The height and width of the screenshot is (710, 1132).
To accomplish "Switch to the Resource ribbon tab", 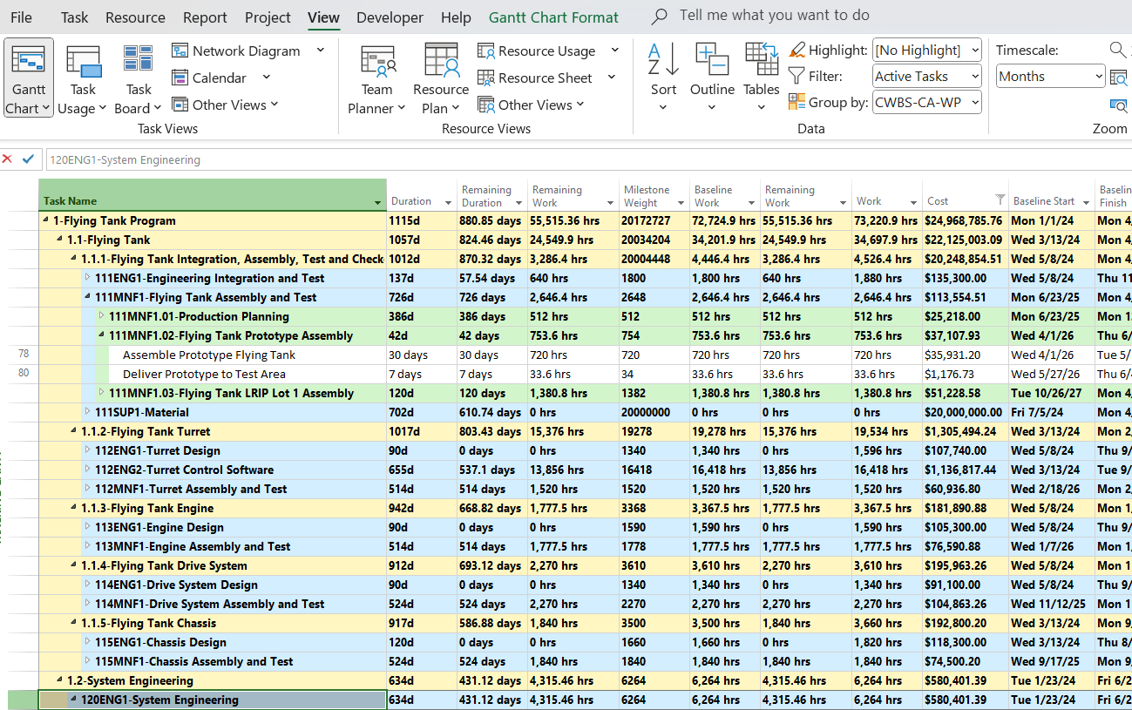I will 135,17.
